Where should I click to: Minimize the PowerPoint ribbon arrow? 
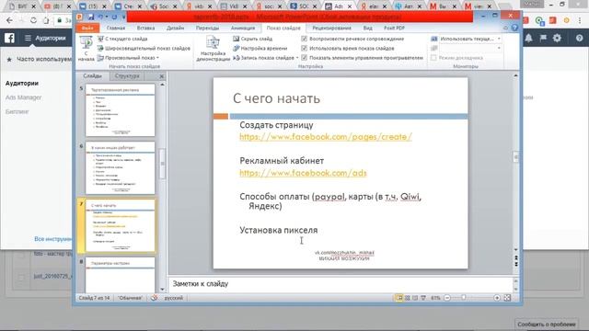(x=505, y=28)
